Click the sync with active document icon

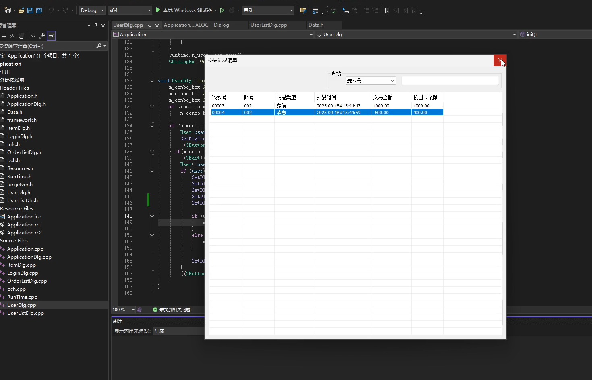[4, 36]
